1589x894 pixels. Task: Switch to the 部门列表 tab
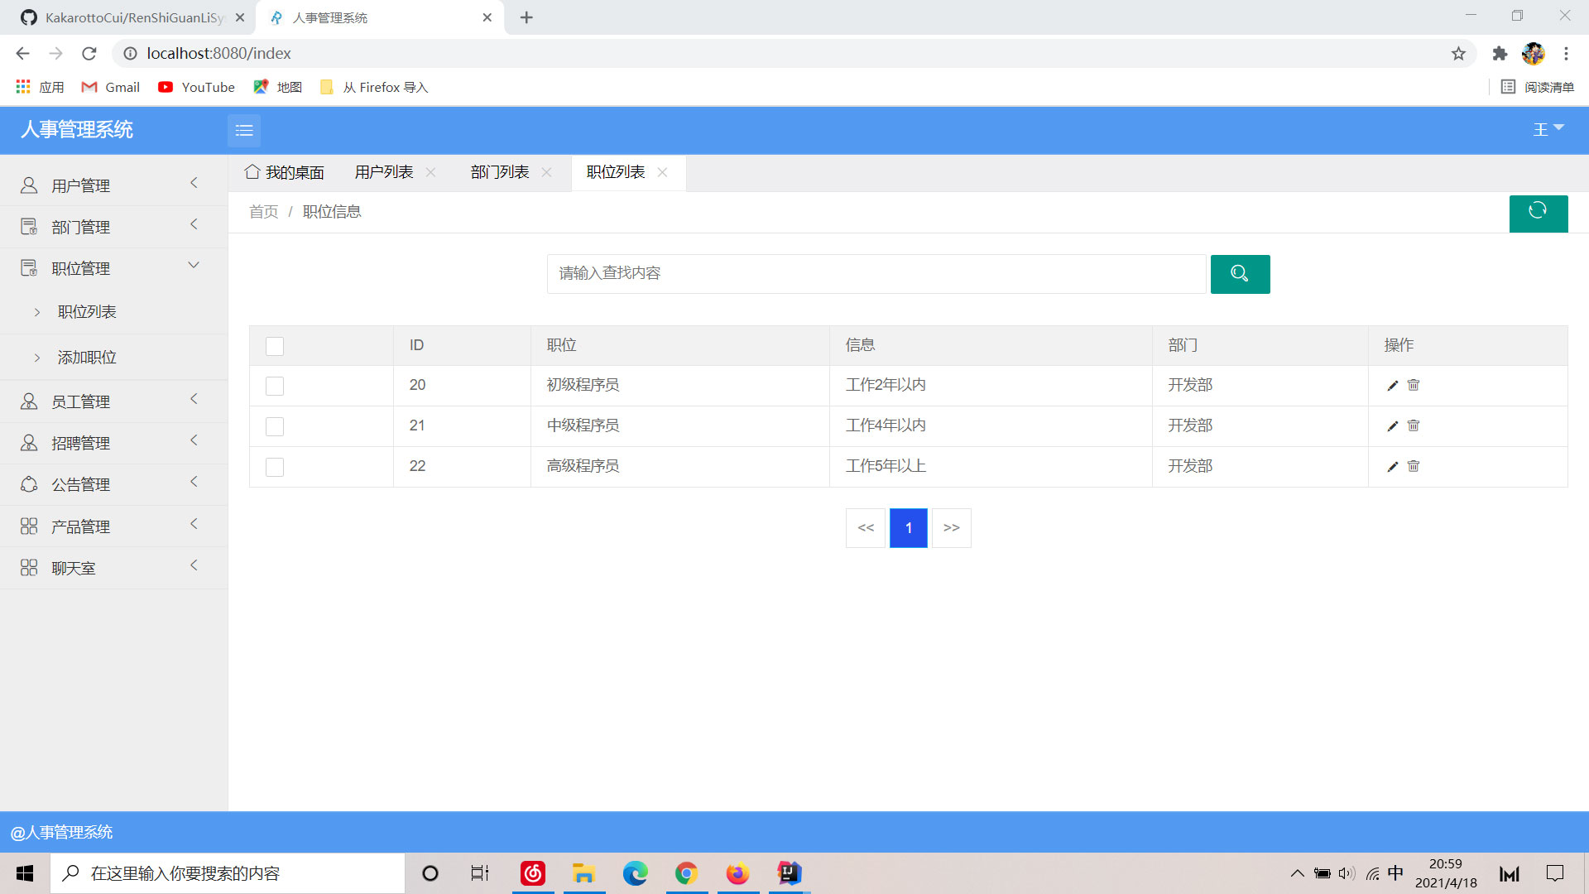(x=499, y=172)
